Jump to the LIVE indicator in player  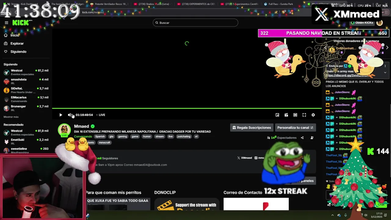100,115
